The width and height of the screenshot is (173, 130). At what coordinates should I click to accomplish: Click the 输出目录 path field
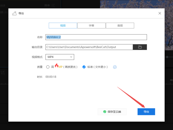(x=89, y=47)
